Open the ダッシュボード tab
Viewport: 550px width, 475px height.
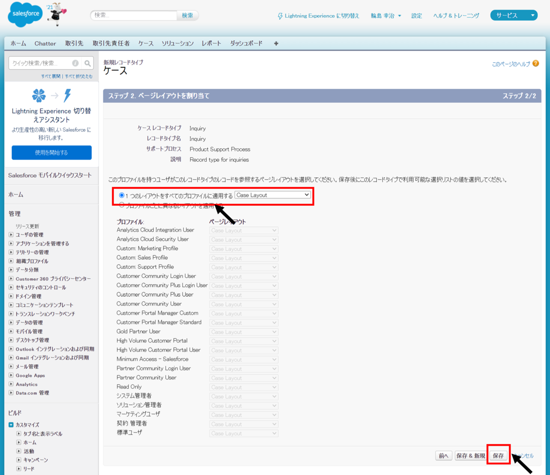pyautogui.click(x=247, y=44)
